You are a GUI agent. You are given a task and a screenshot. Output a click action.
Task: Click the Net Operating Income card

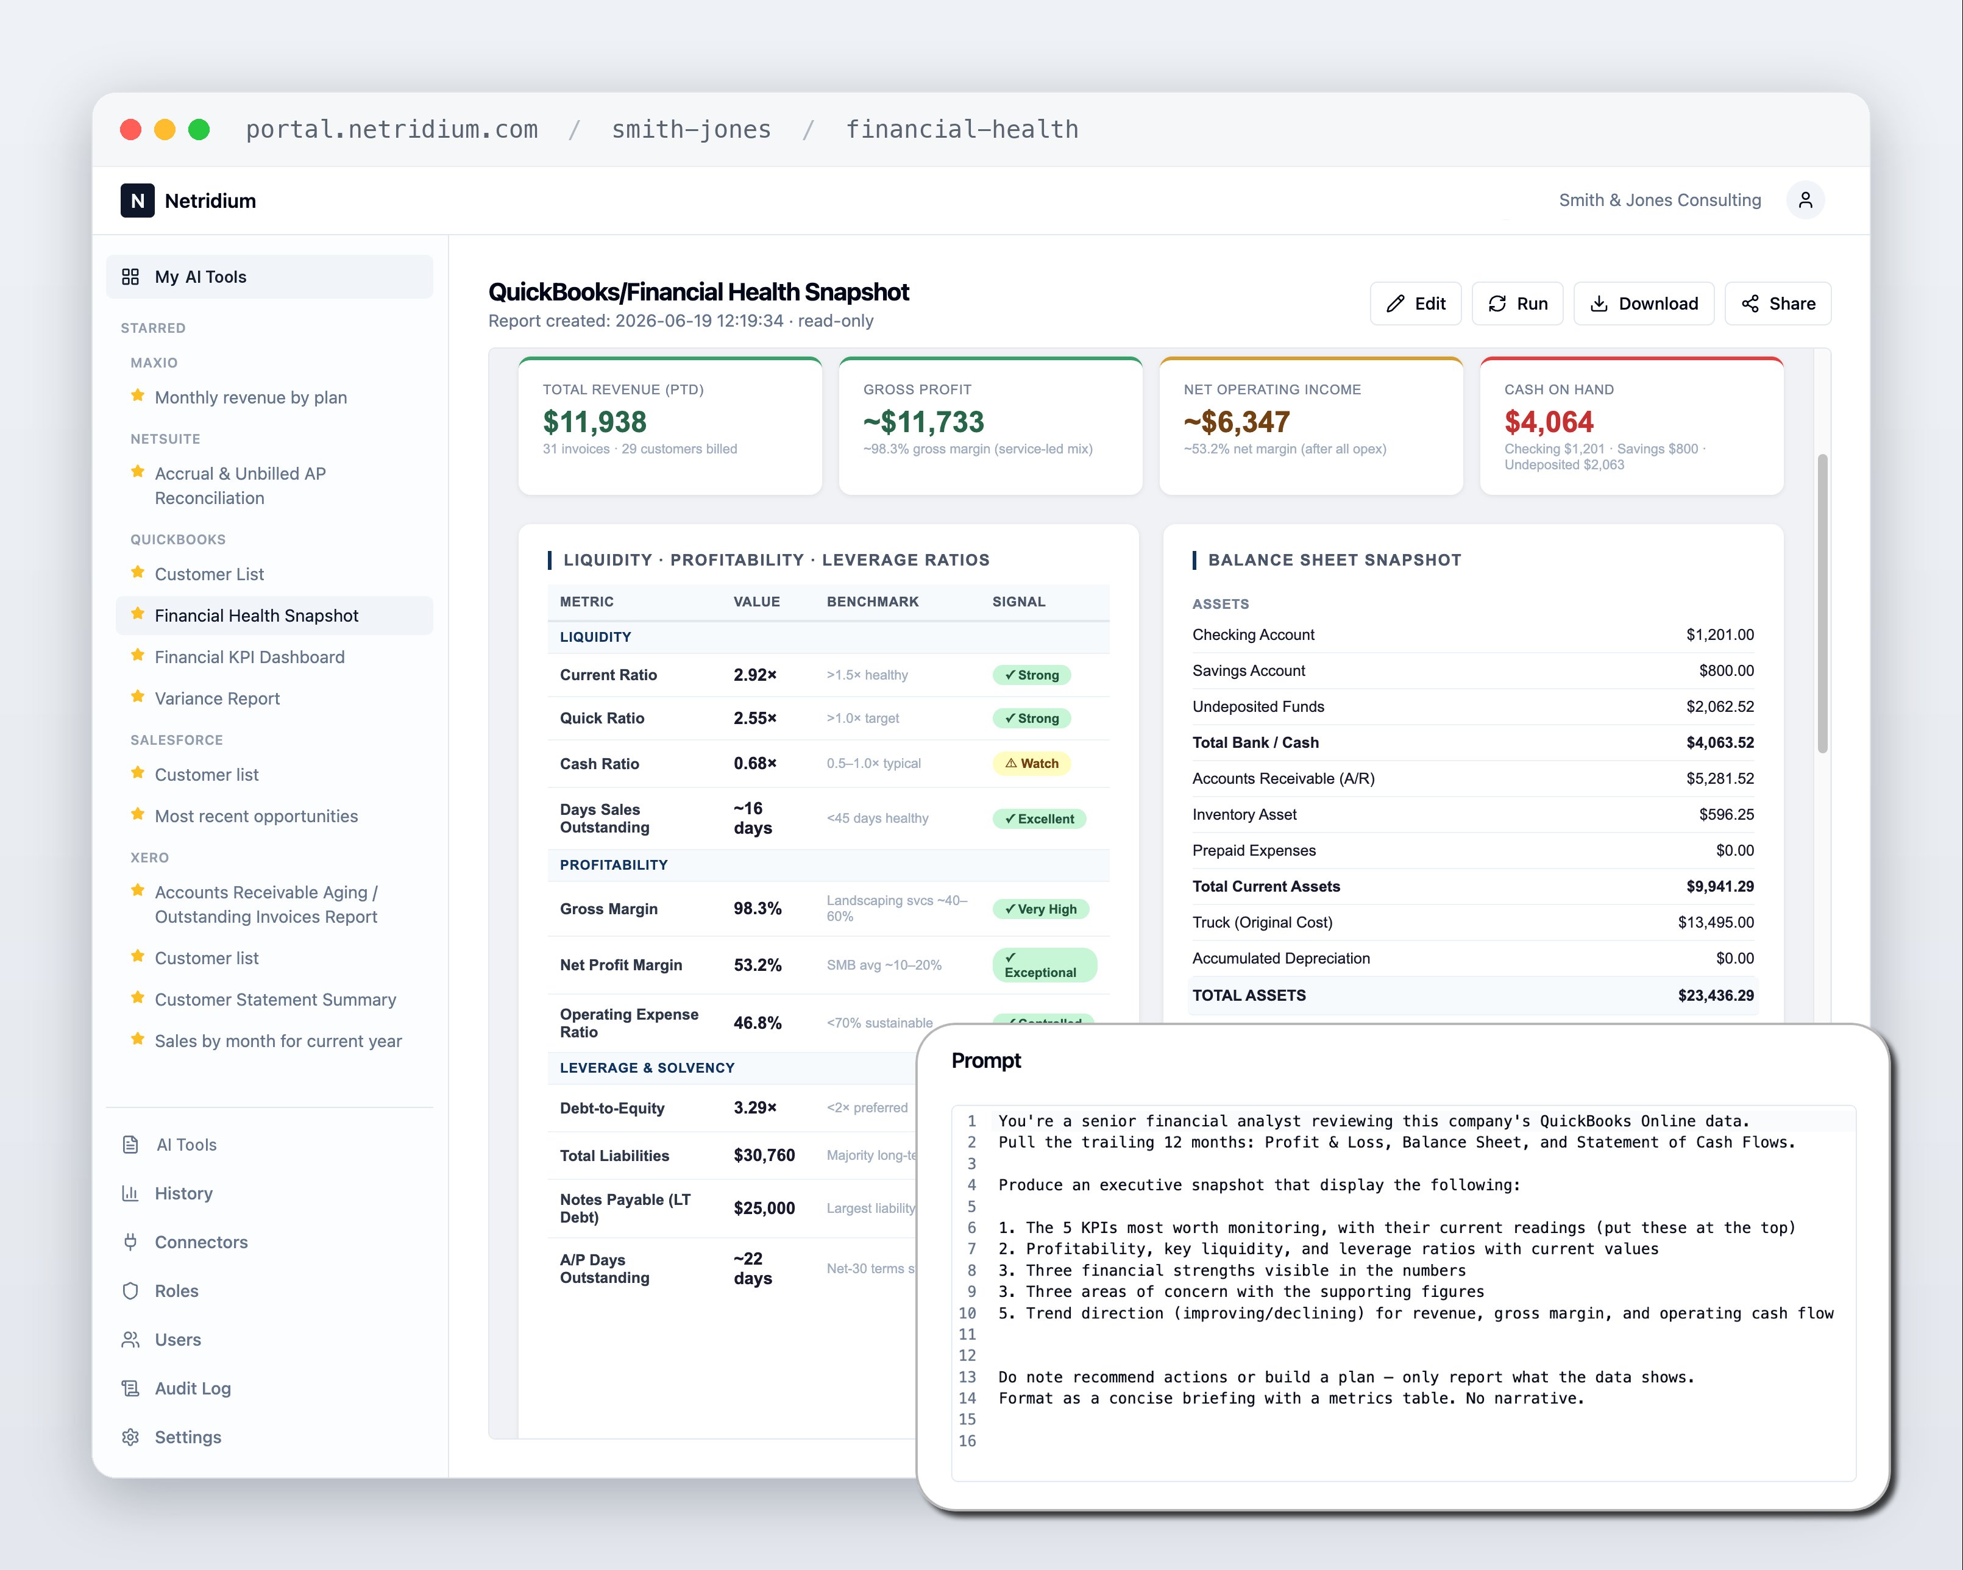click(x=1311, y=426)
